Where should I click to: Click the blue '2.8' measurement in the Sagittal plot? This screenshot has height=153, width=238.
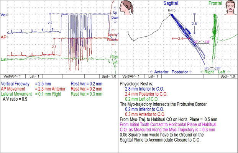click(194, 23)
